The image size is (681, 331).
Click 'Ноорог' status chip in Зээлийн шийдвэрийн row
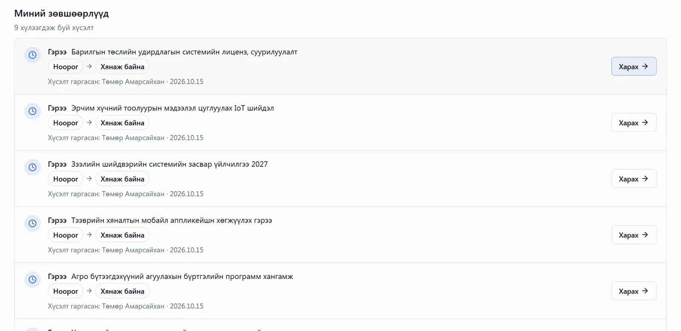[66, 179]
